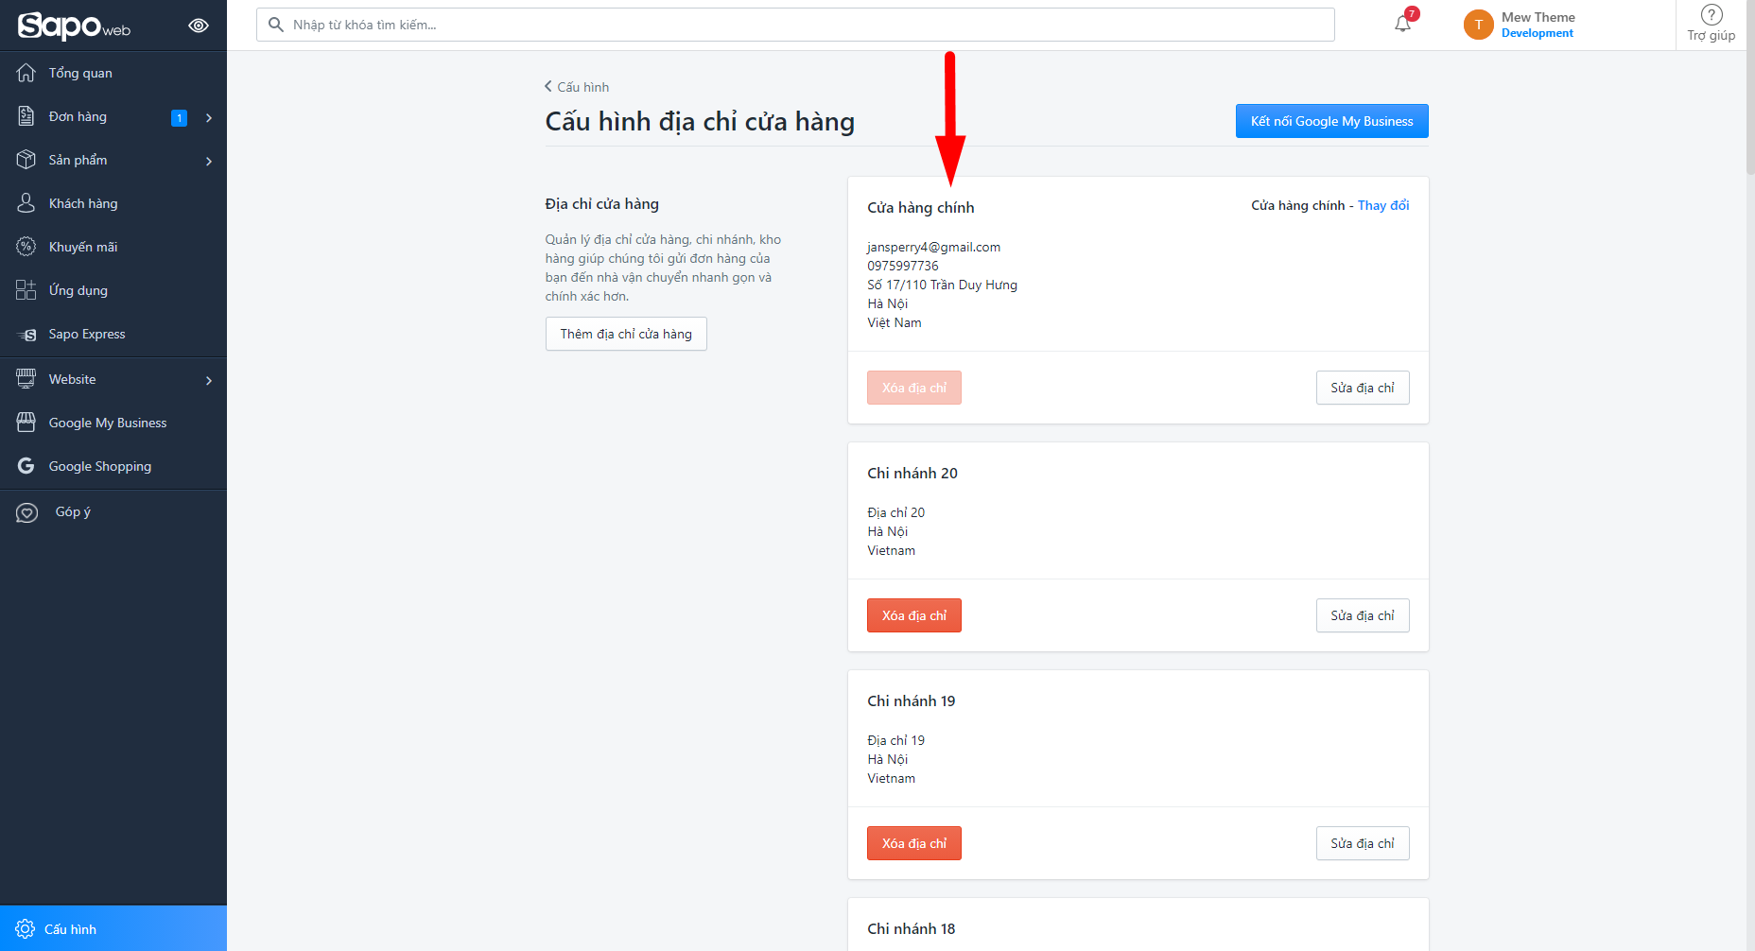Delete the Chi nhánh 20 address

(913, 615)
